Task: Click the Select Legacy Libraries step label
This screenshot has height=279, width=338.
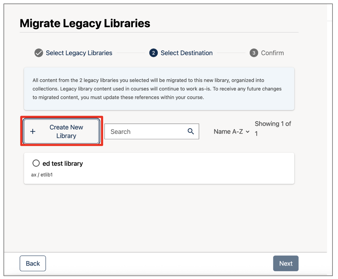Action: click(x=79, y=53)
